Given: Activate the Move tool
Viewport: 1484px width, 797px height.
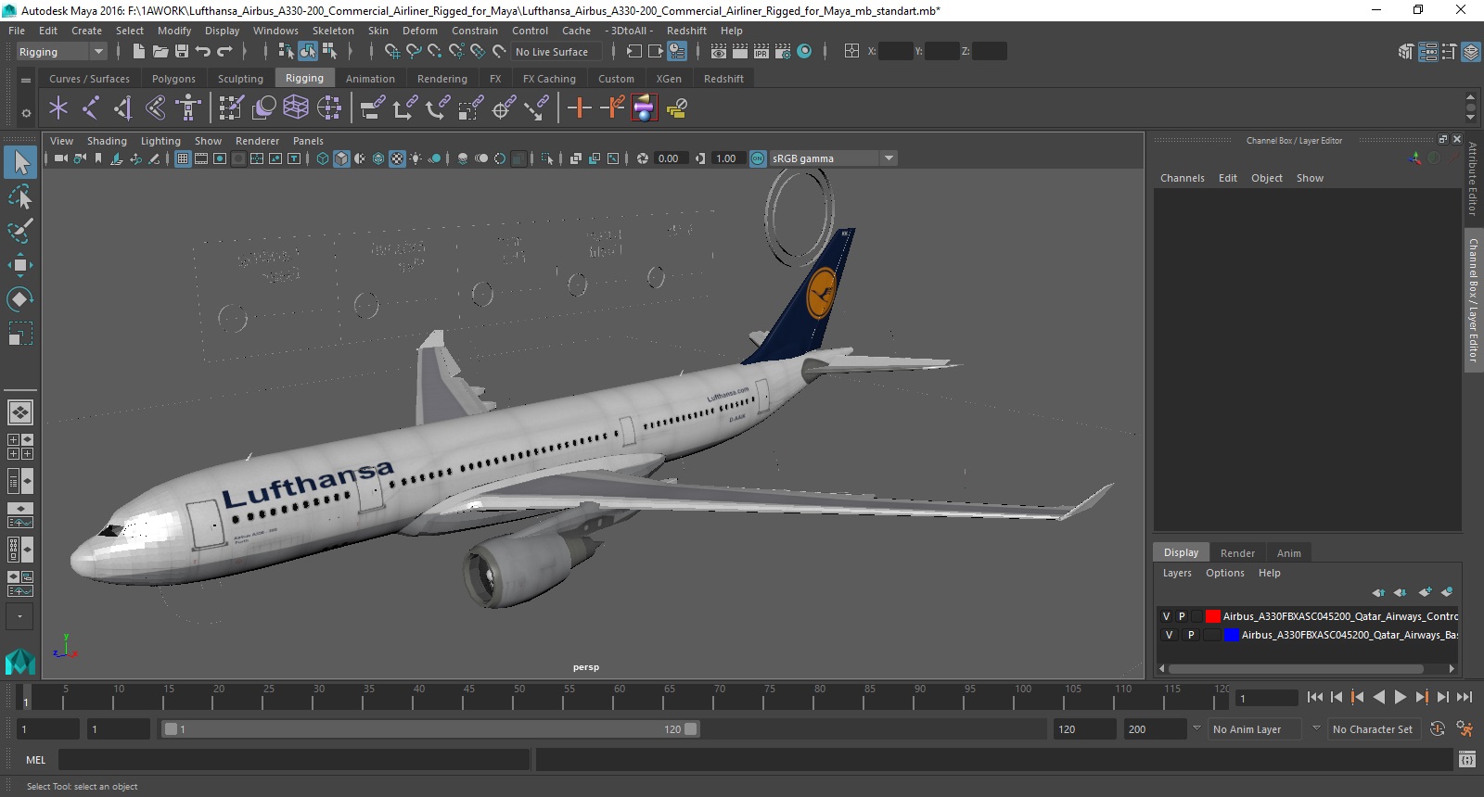Looking at the screenshot, I should [20, 265].
